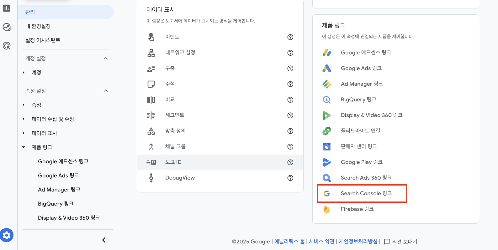
Task: Collapse the admin sidebar with the left chevron
Action: (104, 240)
